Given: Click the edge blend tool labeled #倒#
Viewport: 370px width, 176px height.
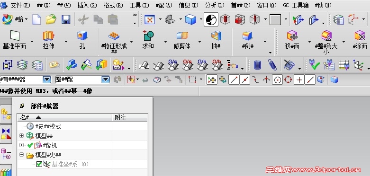Looking at the screenshot, I should (247, 40).
